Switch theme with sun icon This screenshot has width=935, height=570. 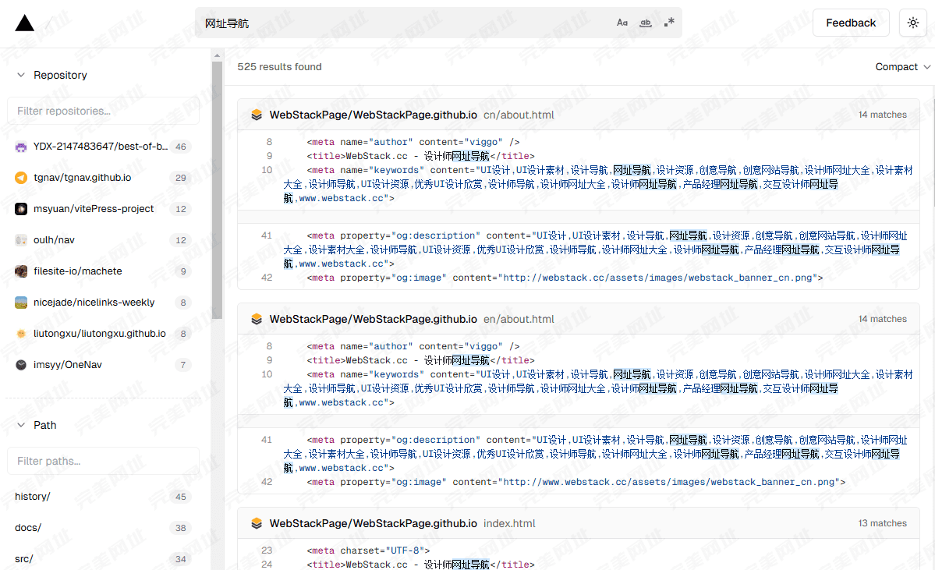(x=913, y=23)
